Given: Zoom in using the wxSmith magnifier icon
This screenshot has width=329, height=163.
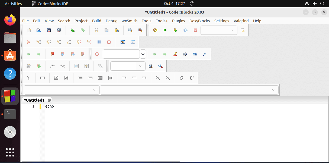Looking at the screenshot, I should 158,78.
